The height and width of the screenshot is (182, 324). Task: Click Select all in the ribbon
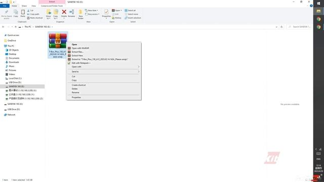130,10
